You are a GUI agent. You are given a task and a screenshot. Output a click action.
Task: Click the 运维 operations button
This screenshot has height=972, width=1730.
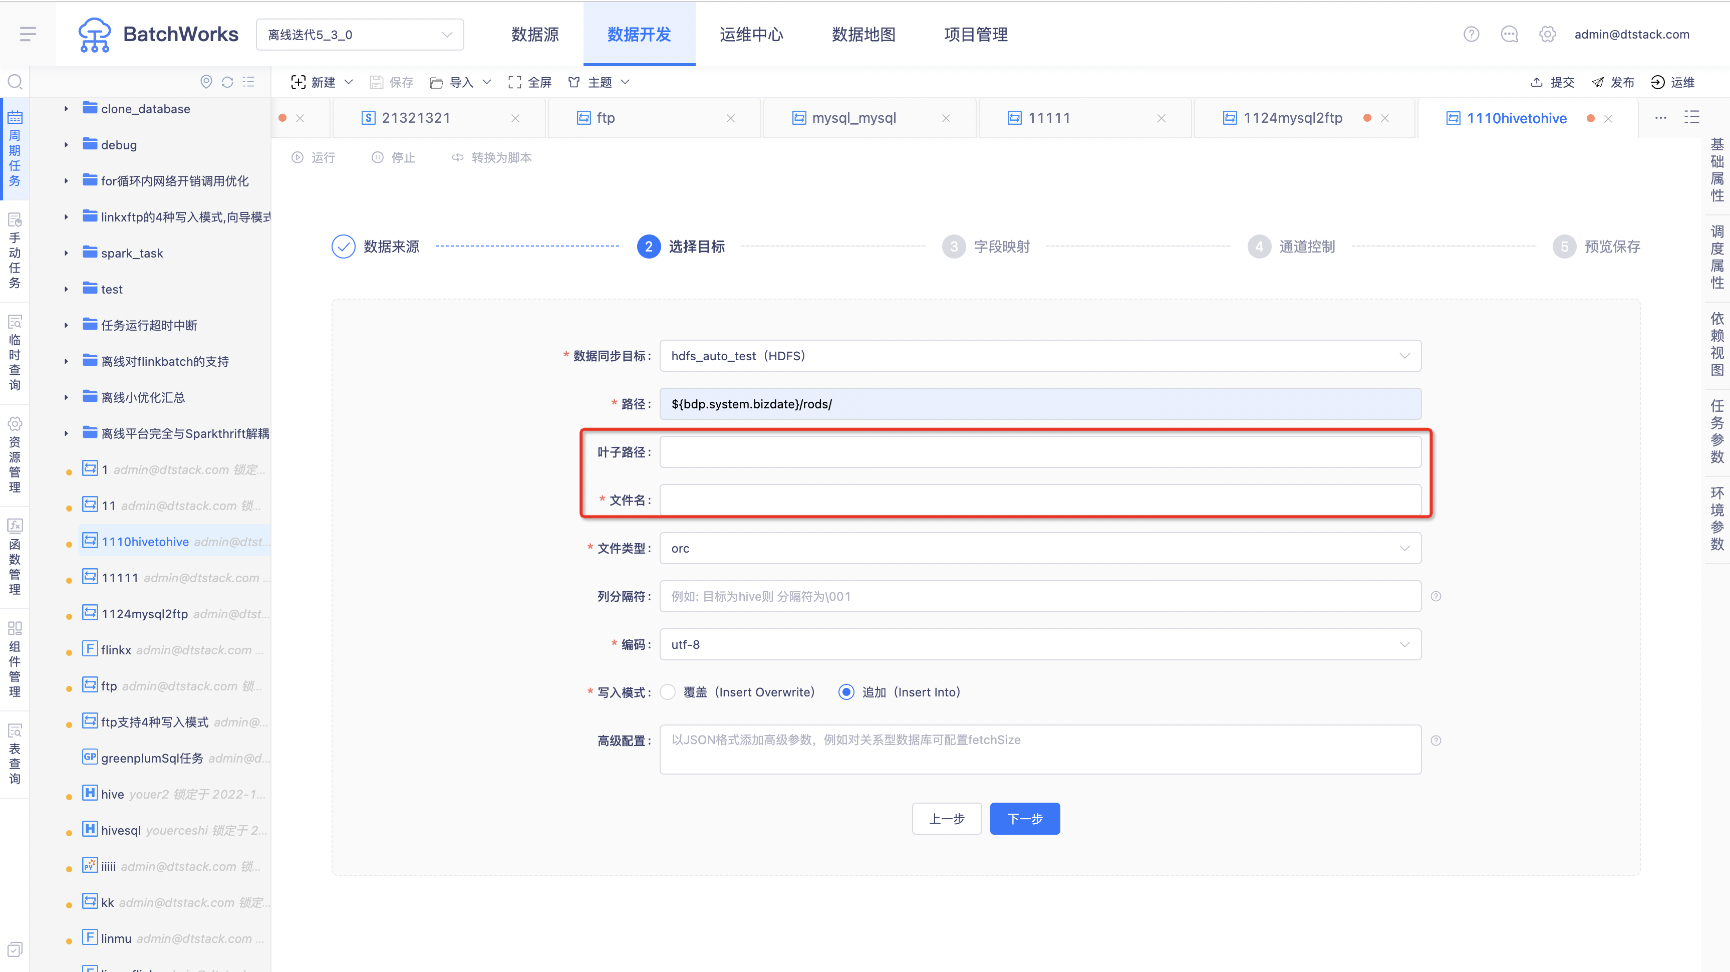1673,82
